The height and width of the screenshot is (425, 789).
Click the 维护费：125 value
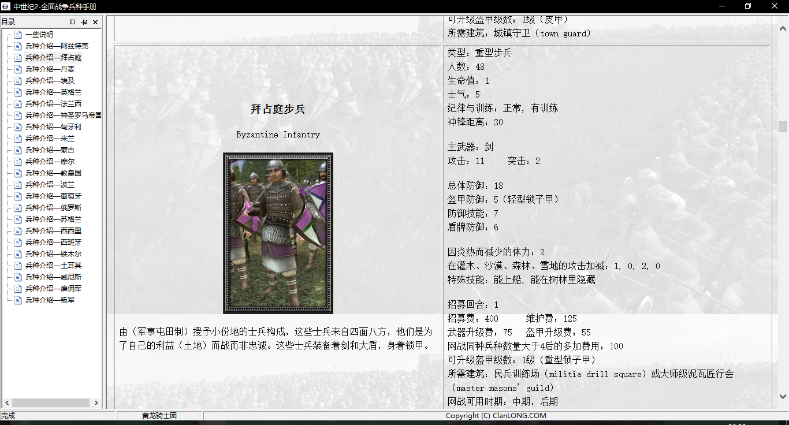tap(552, 319)
